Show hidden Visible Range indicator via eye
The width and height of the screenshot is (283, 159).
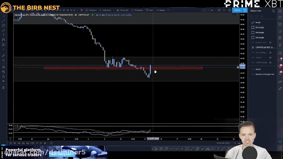[270, 63]
